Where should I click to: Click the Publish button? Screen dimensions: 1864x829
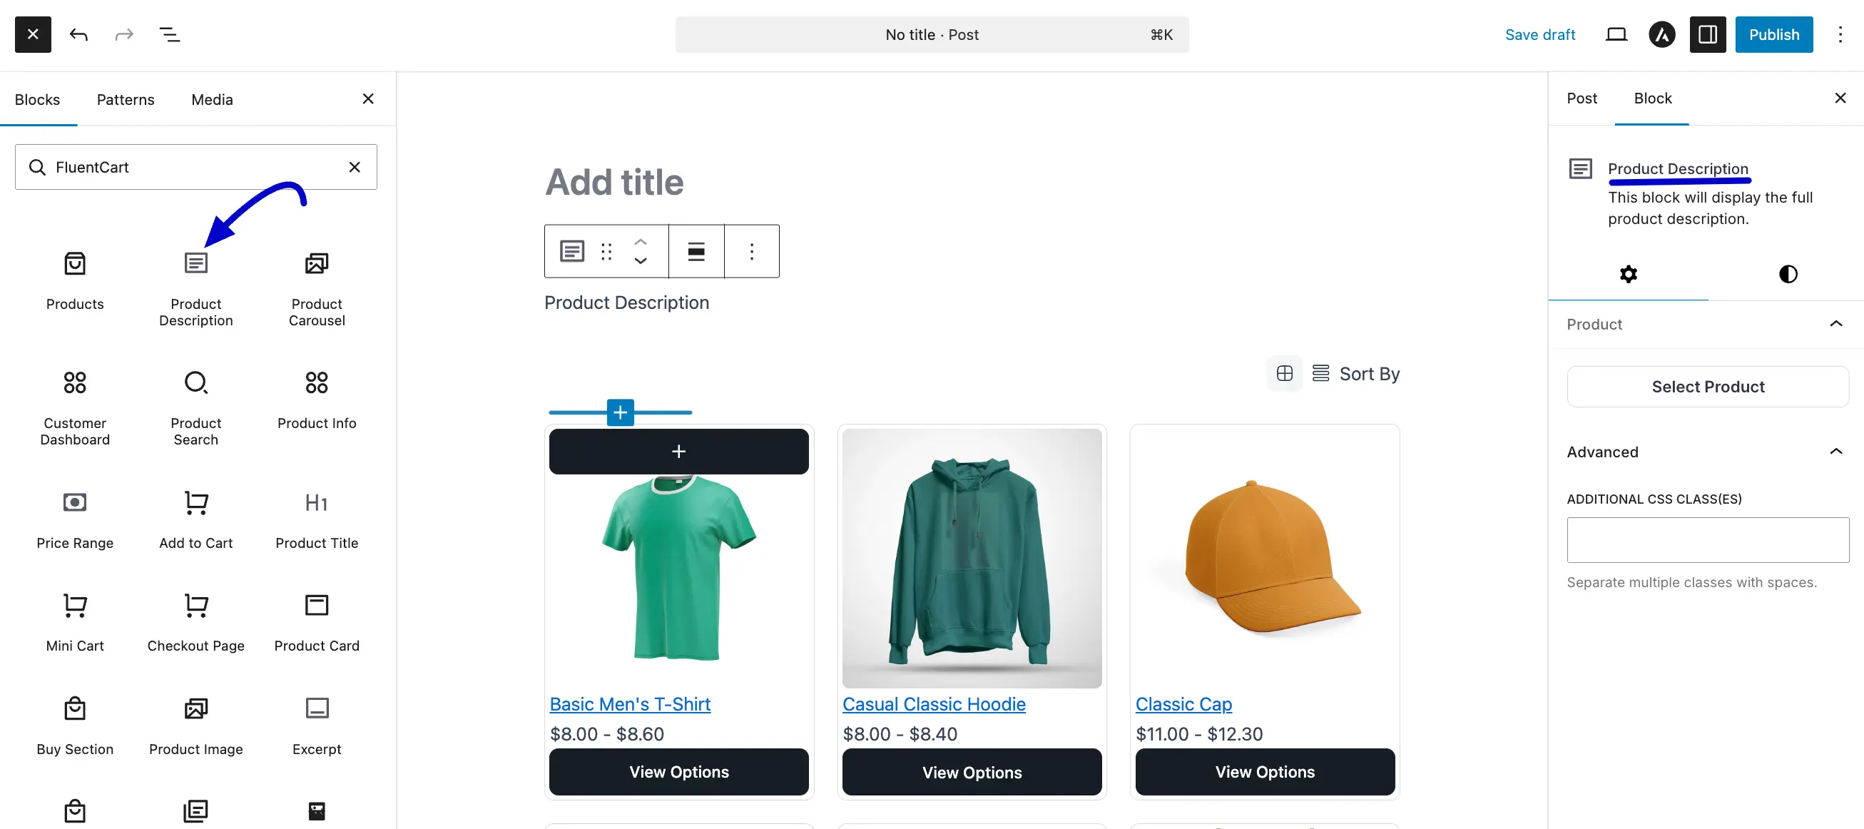click(x=1773, y=34)
